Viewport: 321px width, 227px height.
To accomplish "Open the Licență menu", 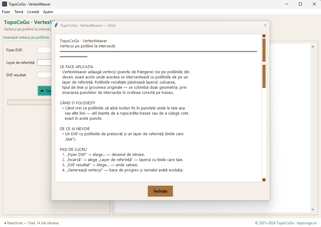I will [33, 12].
